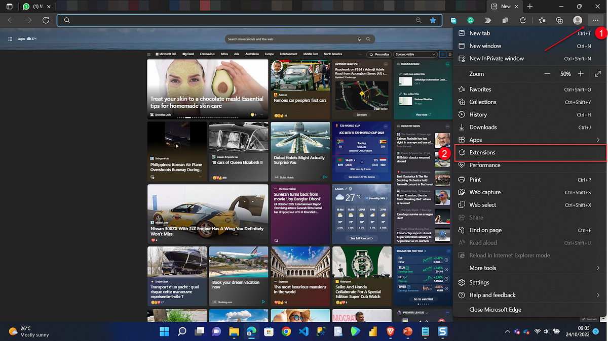608x341 pixels.
Task: Launch Visual Studio Code from taskbar
Action: [x=303, y=332]
